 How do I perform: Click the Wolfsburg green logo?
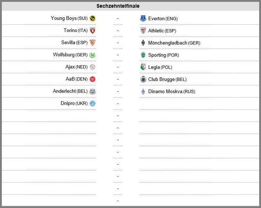[x=93, y=55]
